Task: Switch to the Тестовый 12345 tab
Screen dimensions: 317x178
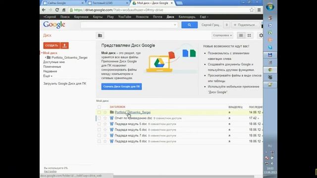Action: 108,3
